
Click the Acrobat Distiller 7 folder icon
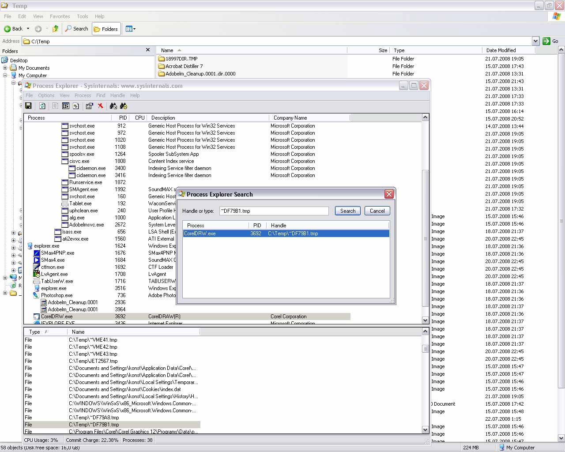click(x=162, y=66)
